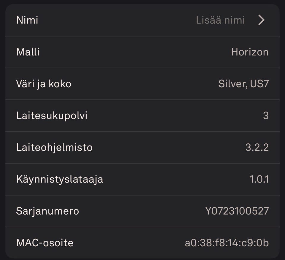Tap the MAC-osoite label
Viewport: 285px width, 260px height.
[45, 243]
